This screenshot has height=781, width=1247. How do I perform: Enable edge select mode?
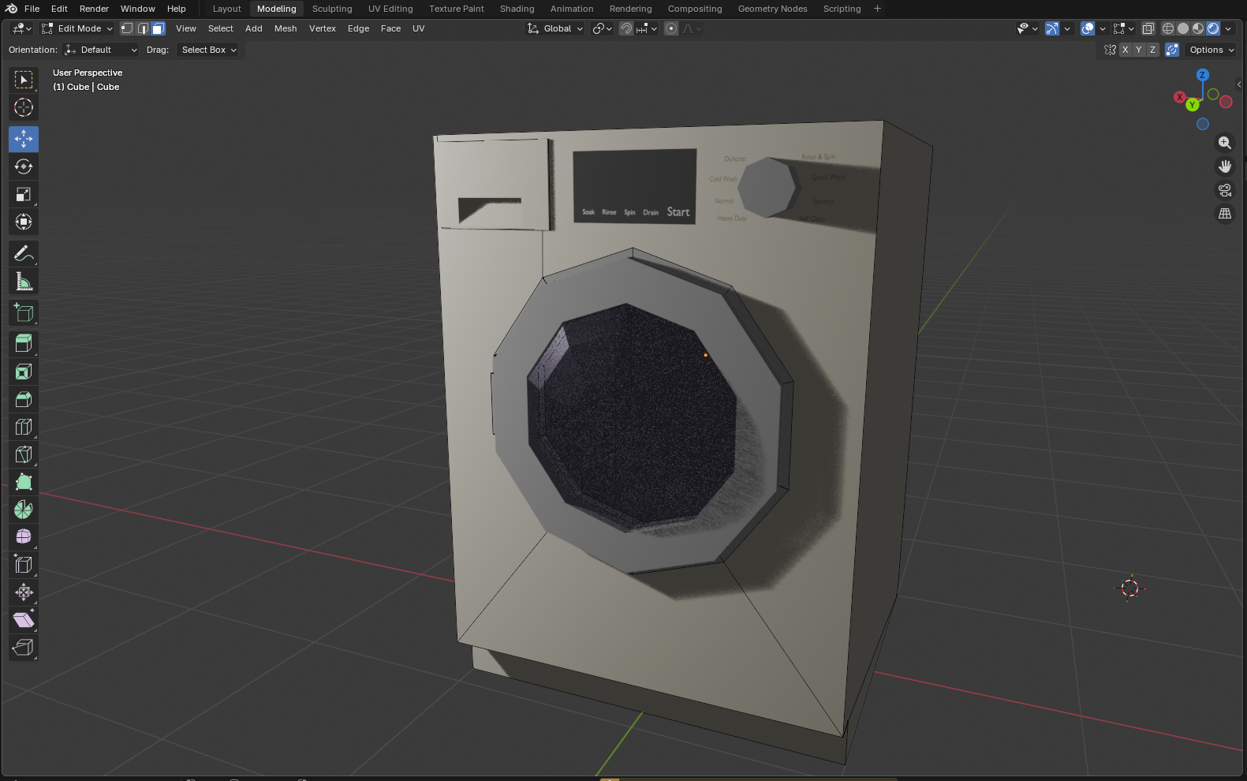(143, 28)
